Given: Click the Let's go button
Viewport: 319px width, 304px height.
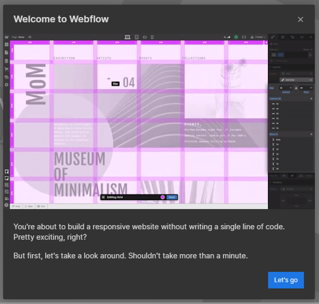Looking at the screenshot, I should click(x=286, y=280).
